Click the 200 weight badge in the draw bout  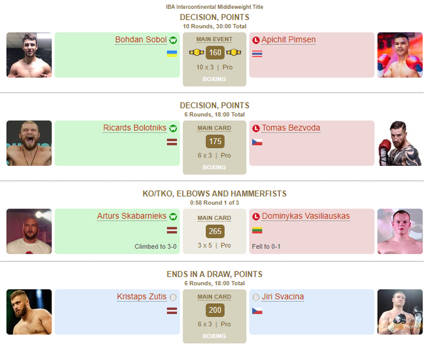pos(215,311)
